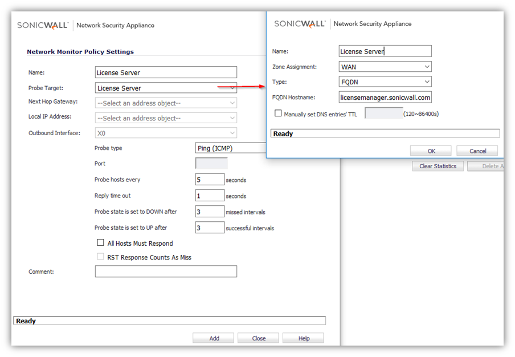Click the Next Hop Gateway label
Screen dimensions: 515x357
tap(53, 102)
